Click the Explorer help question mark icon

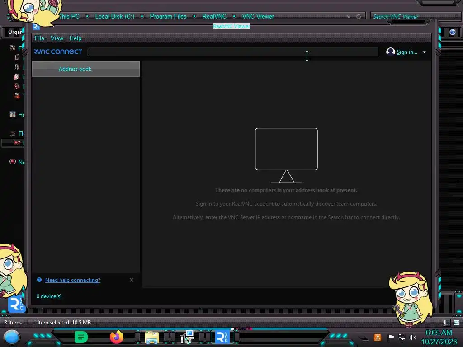tap(452, 32)
